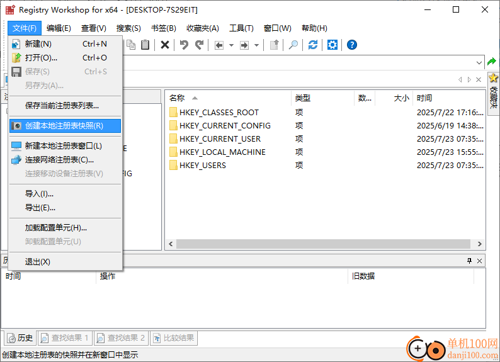
Task: Select 连接网络注册表(C)... menu entry
Action: click(x=65, y=160)
